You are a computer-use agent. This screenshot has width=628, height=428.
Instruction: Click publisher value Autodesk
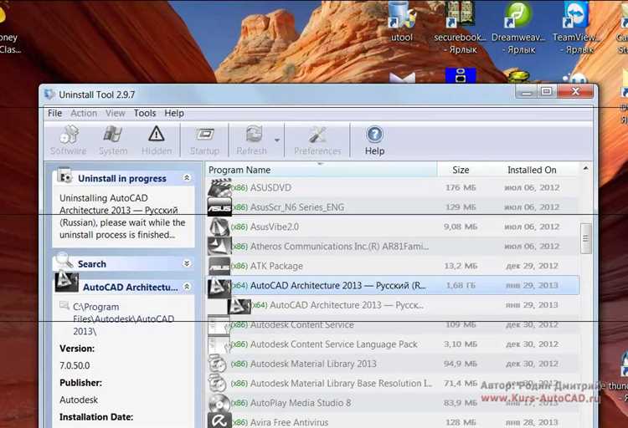point(79,400)
